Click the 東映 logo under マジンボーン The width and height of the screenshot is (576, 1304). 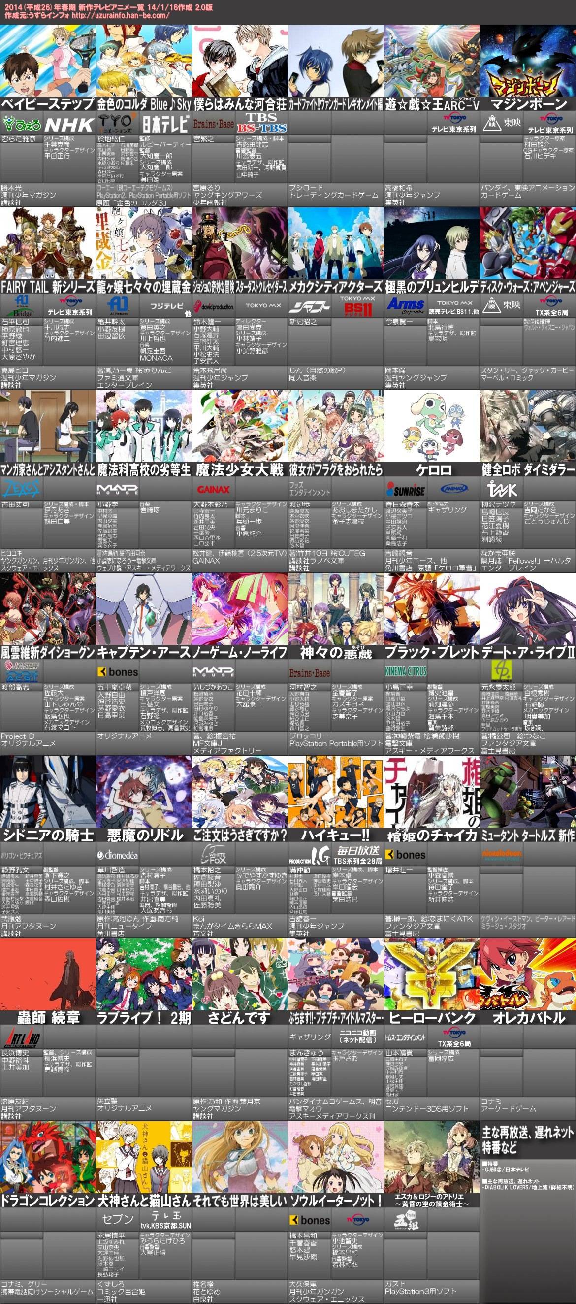pos(502,124)
